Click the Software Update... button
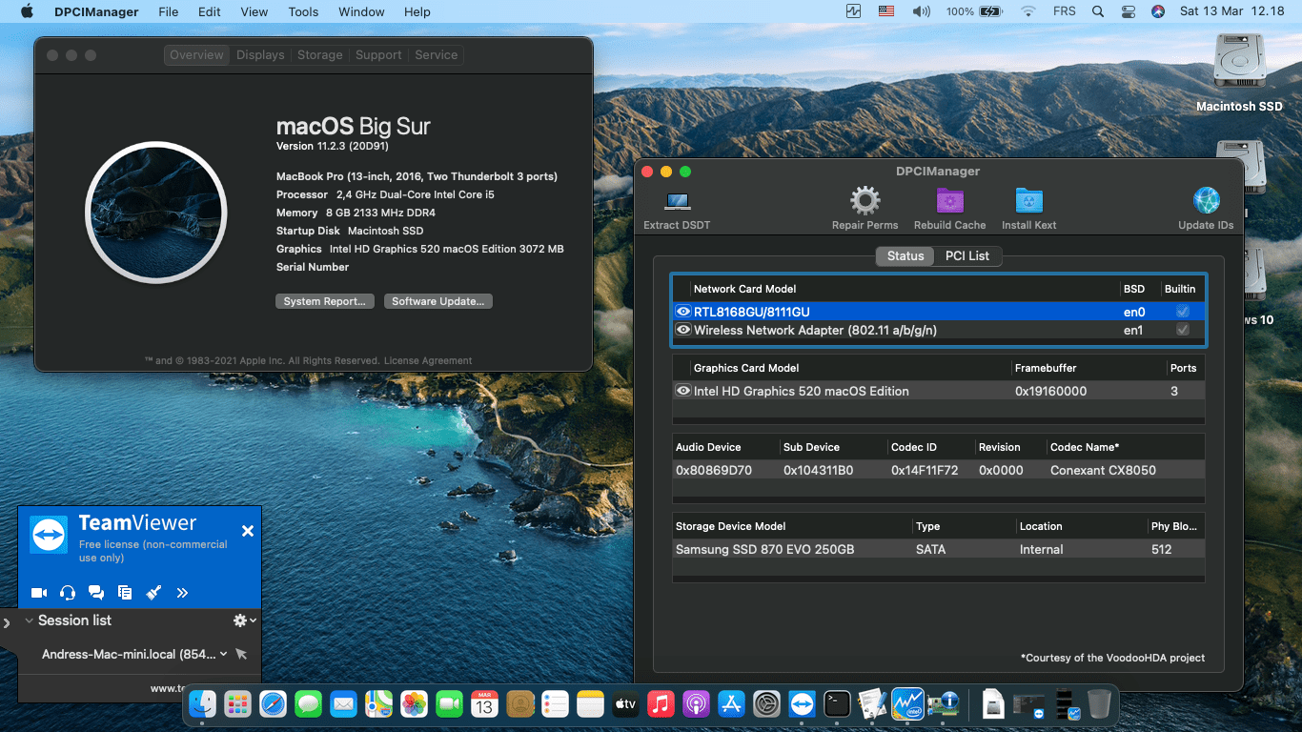 tap(438, 301)
